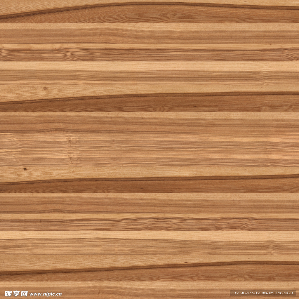Click the lower dark crack mark in the grain
Image resolution: width=299 pixels, height=299 pixels.
71,159
